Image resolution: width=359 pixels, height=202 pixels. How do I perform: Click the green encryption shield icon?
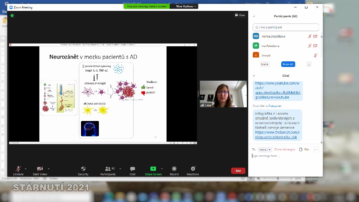click(x=12, y=16)
